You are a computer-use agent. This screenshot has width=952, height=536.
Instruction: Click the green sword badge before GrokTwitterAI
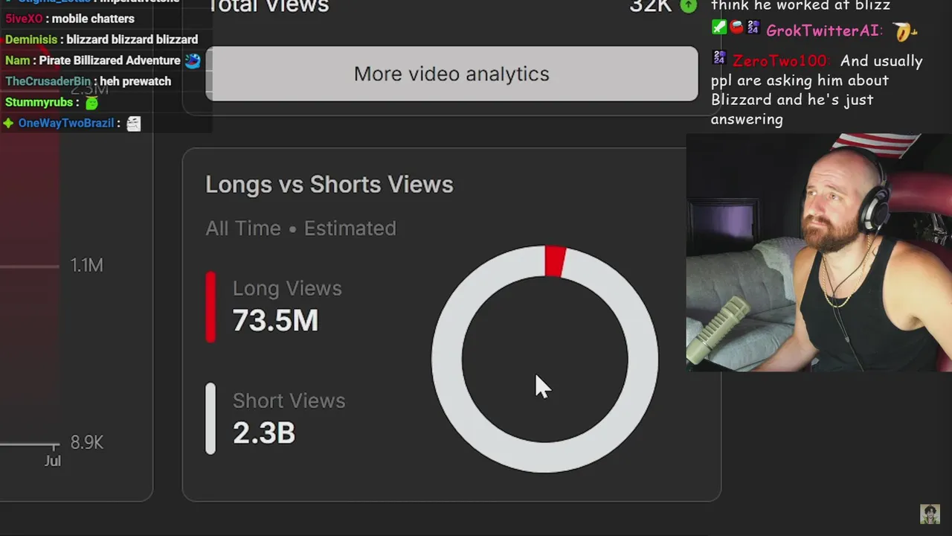[718, 28]
